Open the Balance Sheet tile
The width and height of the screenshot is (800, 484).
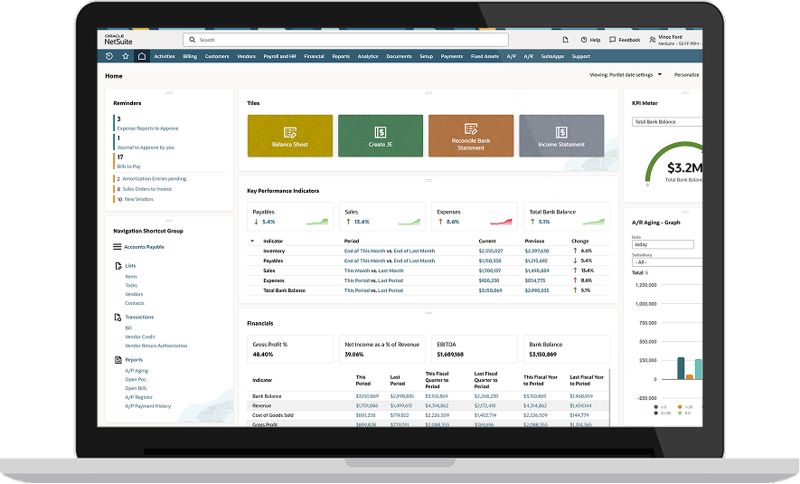pos(289,136)
